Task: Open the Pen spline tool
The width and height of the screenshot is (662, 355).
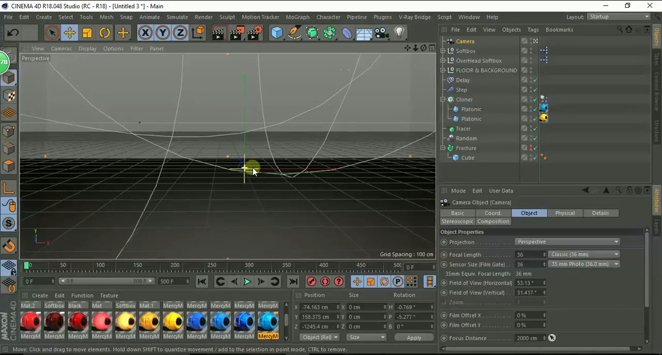Action: point(294,33)
